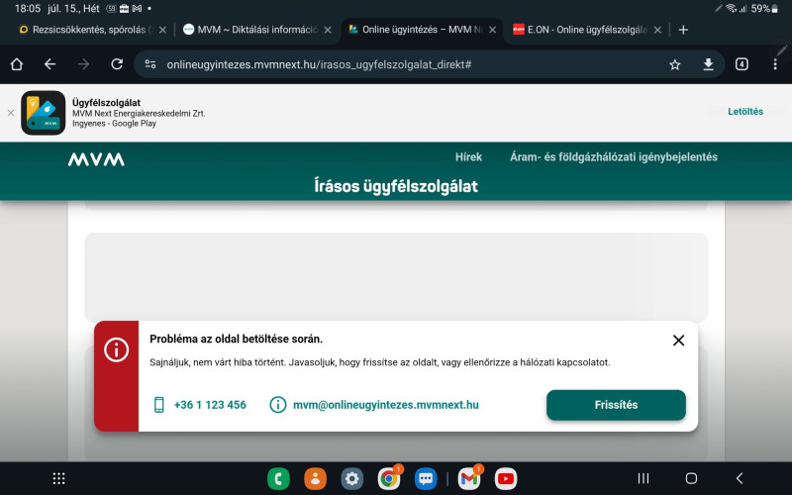This screenshot has height=495, width=792.
Task: Click the address bar URL
Action: 319,64
